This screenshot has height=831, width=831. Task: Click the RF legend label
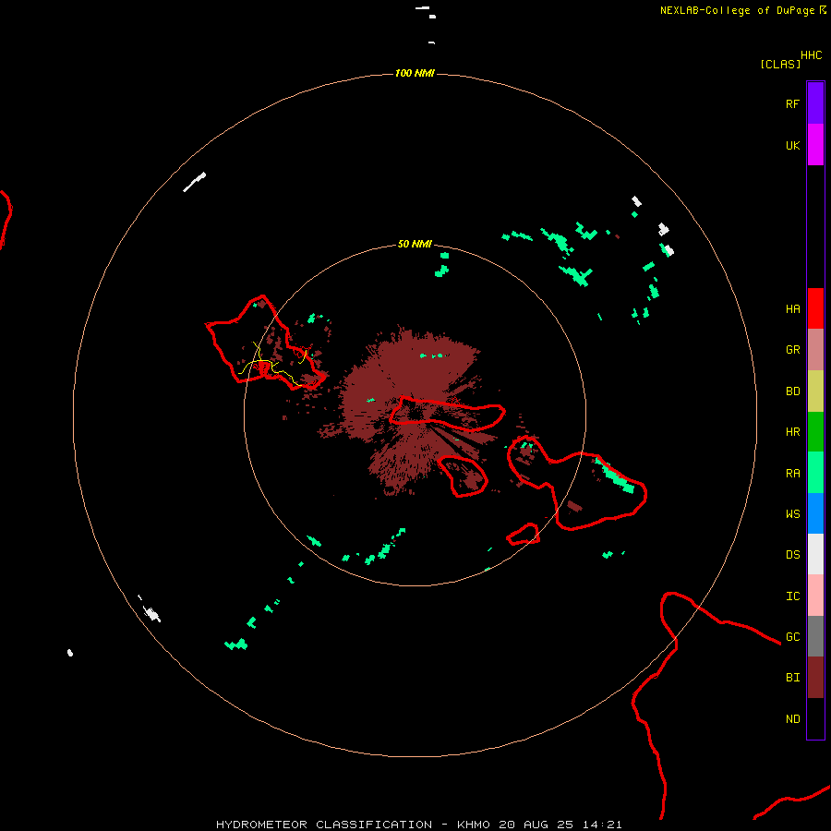(x=792, y=103)
